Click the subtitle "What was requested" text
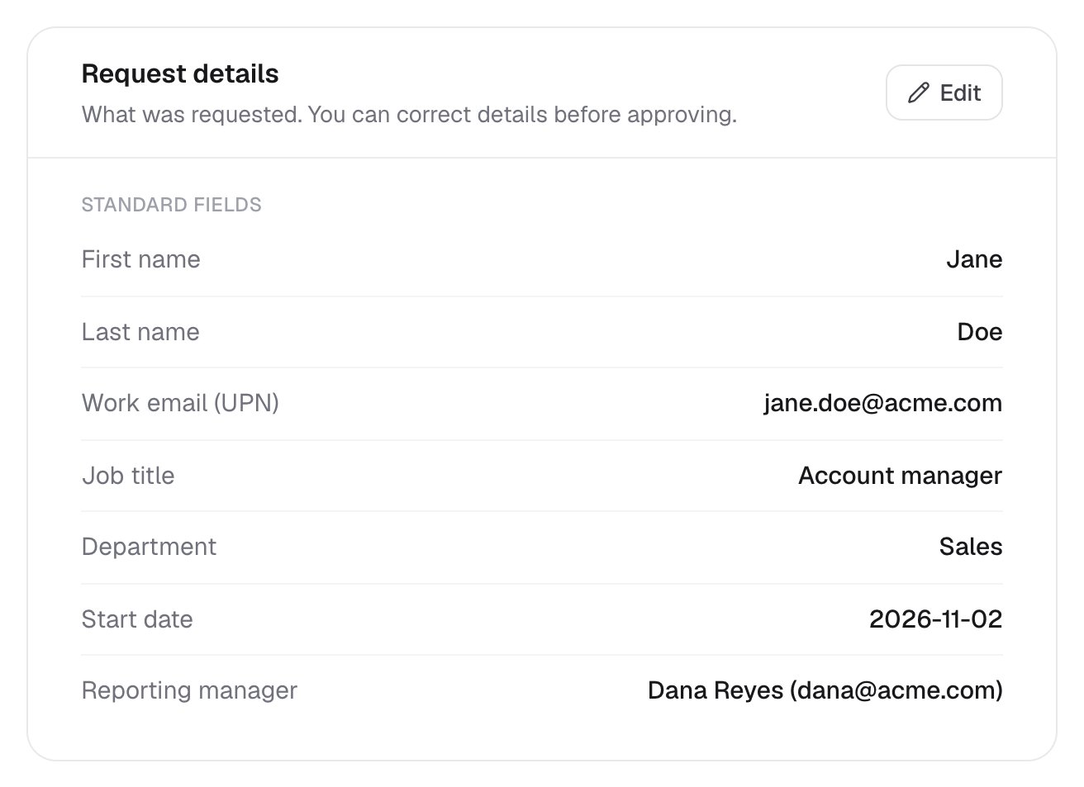This screenshot has height=787, width=1084. tap(409, 114)
